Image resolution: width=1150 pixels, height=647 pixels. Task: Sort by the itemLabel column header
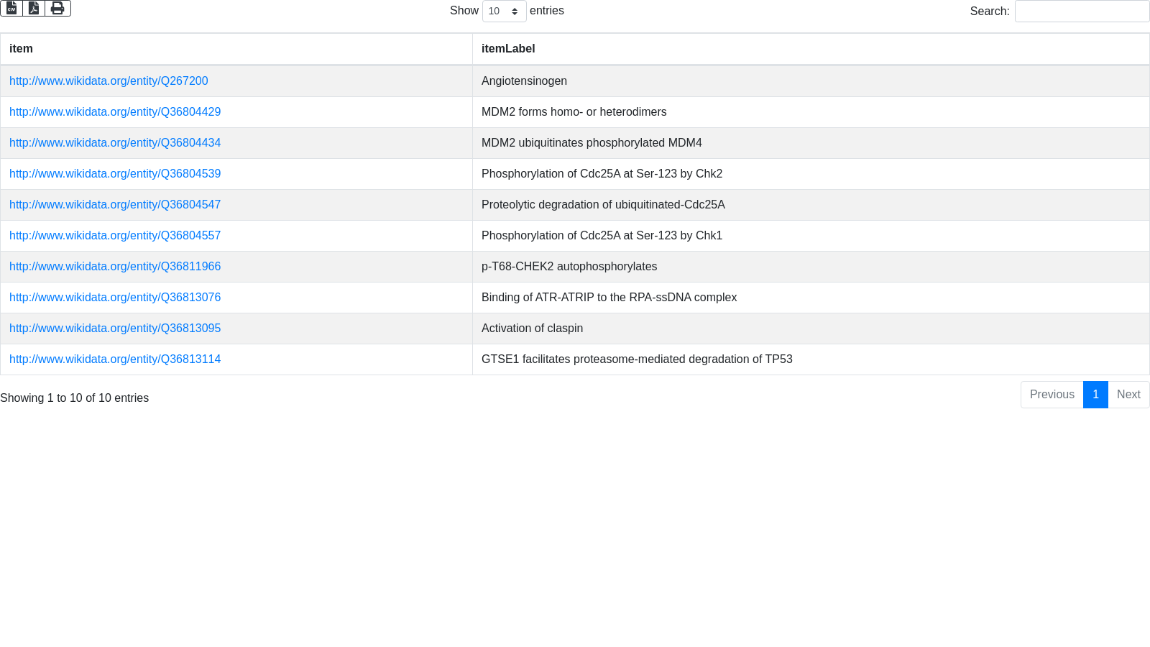coord(508,49)
